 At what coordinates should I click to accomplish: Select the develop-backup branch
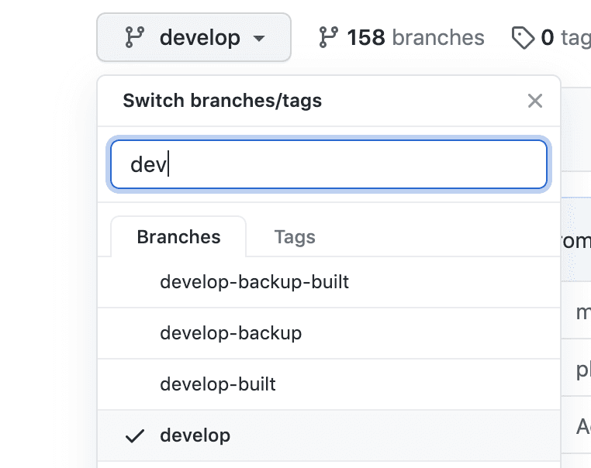230,333
